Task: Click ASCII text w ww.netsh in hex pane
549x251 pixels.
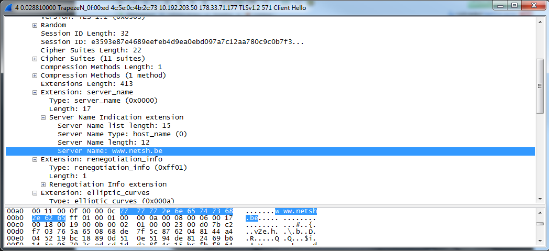Action: tap(296, 212)
